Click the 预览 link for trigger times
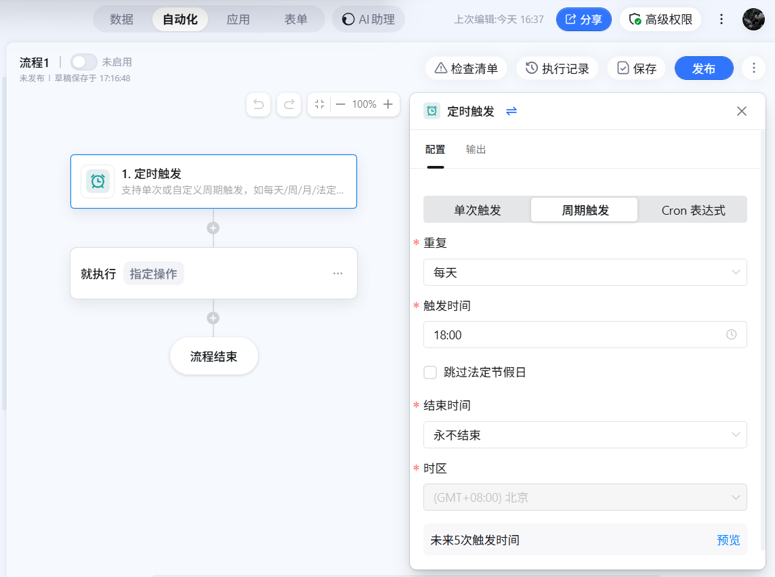 tap(728, 540)
